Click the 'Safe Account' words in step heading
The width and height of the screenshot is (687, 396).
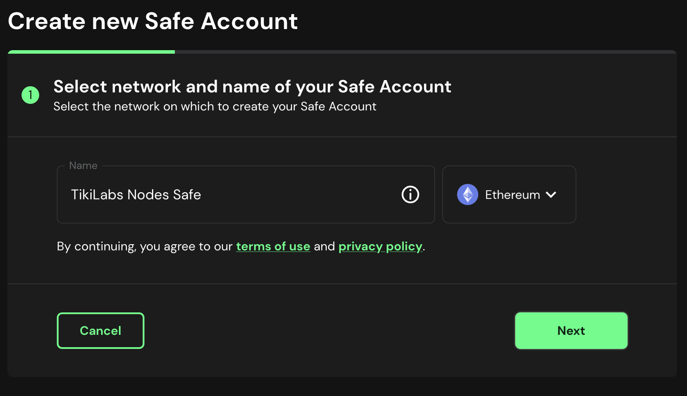[394, 87]
